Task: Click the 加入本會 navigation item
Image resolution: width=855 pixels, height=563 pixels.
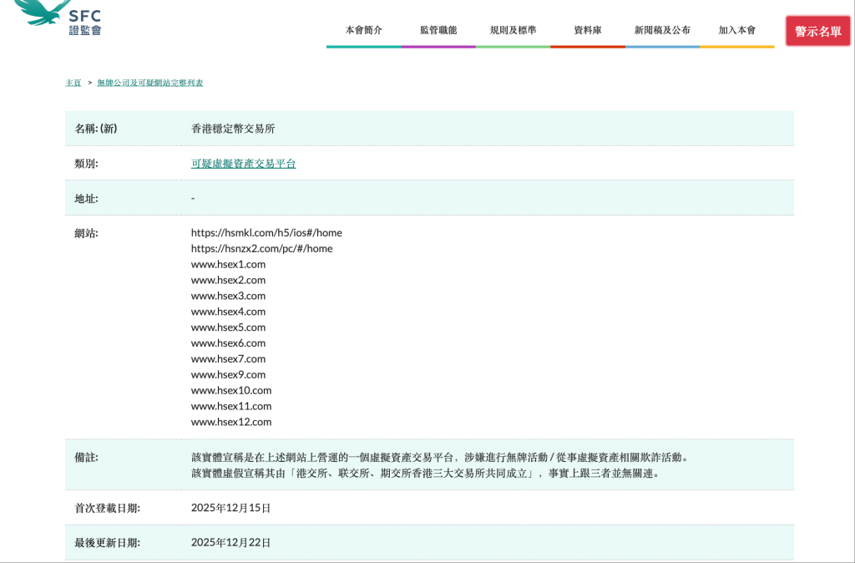Action: 736,30
